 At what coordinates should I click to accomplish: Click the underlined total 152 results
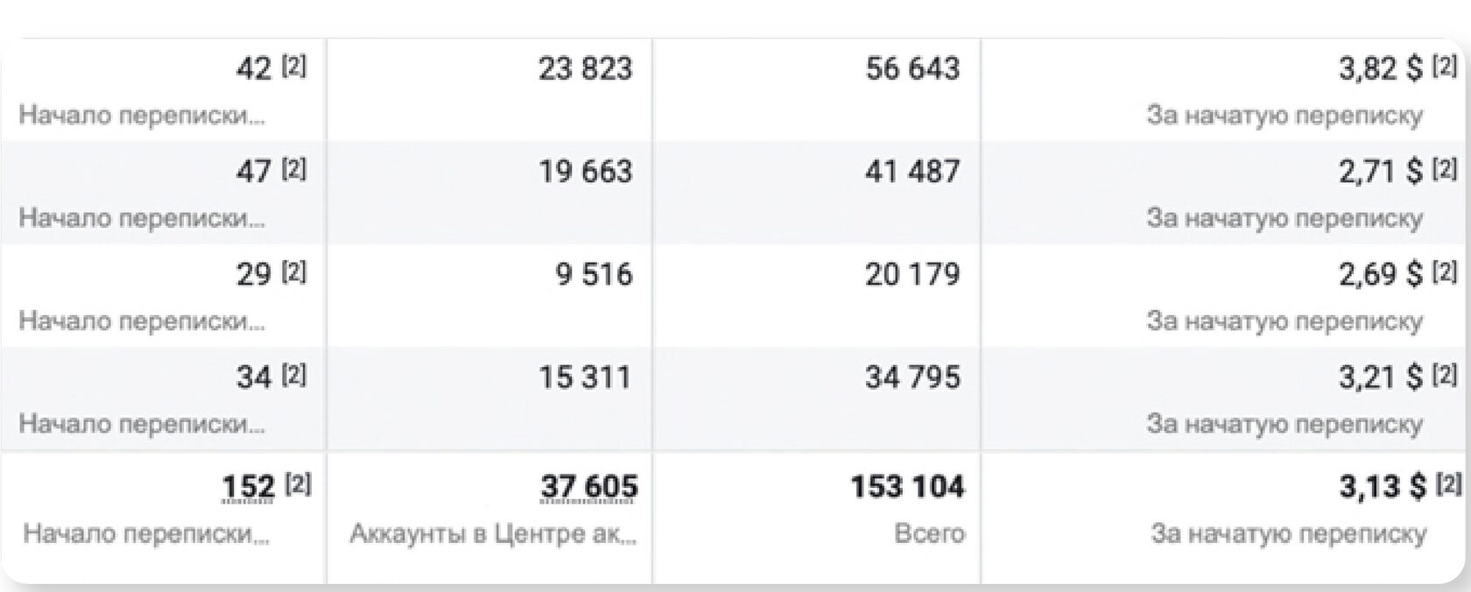pos(249,487)
